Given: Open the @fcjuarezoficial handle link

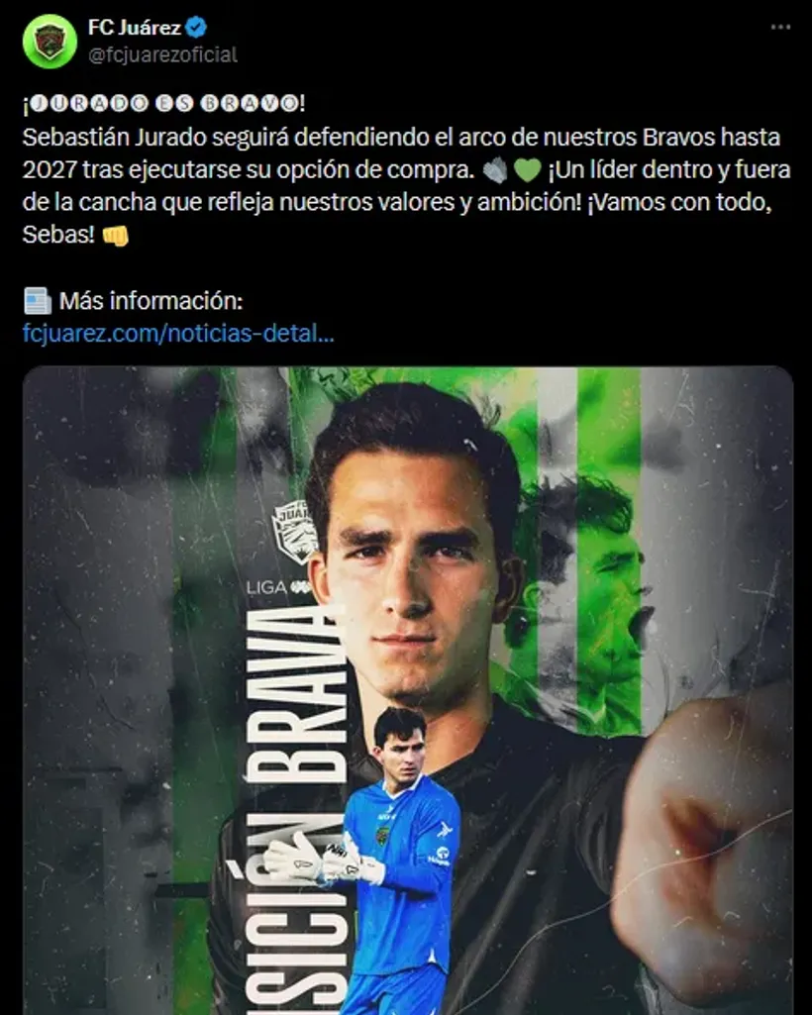Looking at the screenshot, I should coord(162,55).
